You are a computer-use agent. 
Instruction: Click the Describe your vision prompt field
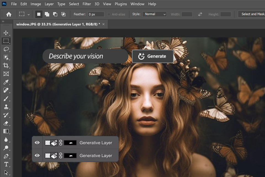[85, 56]
